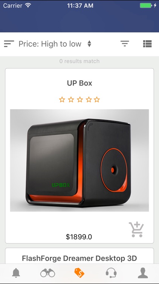Open the filter funnel icon
The width and height of the screenshot is (159, 284).
click(x=125, y=44)
